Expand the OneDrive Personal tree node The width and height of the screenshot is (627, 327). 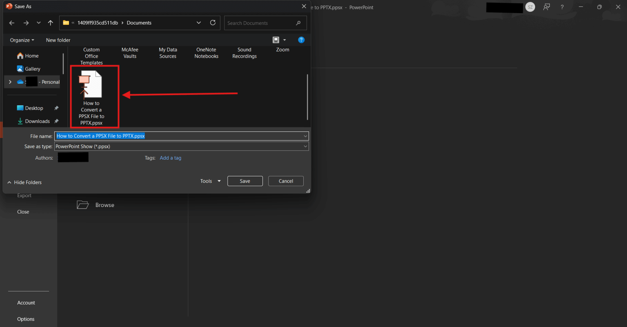pos(10,82)
